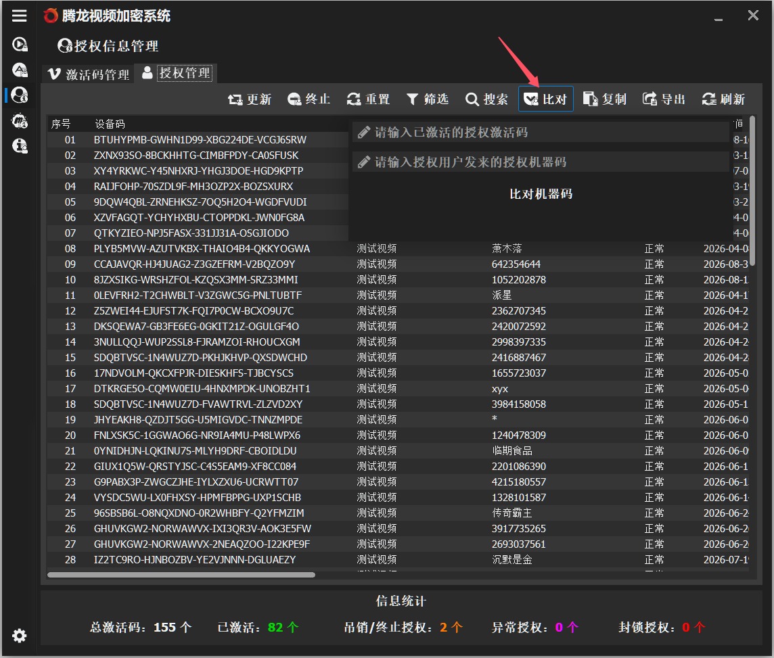Open the 搜索 search tool
This screenshot has width=774, height=658.
tap(486, 99)
